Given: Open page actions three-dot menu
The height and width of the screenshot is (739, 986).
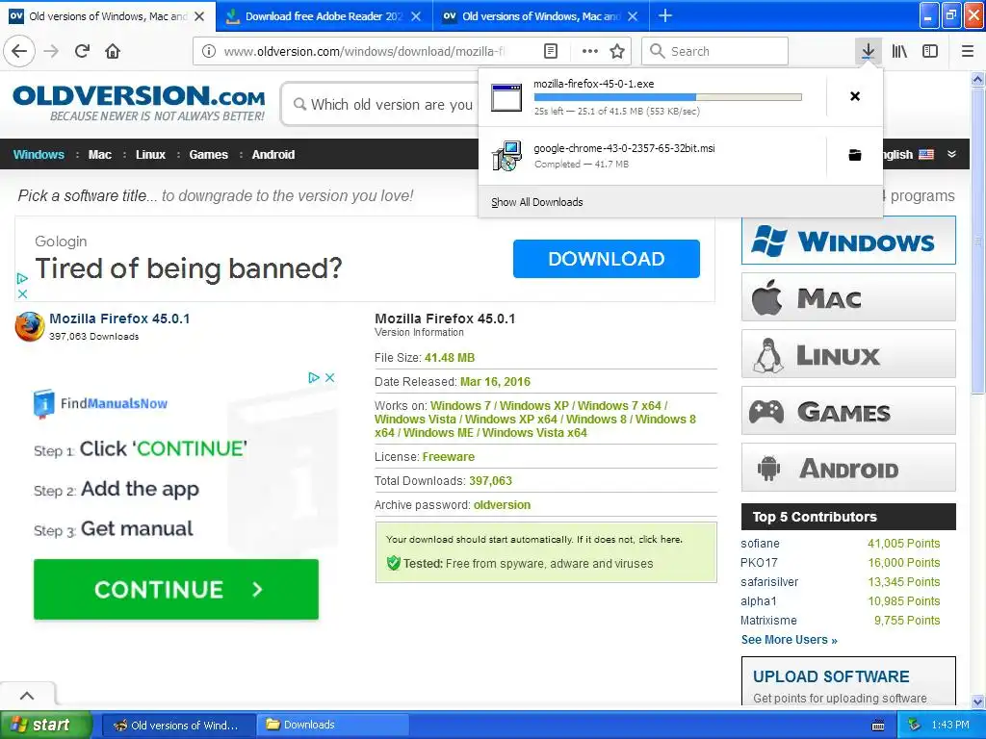Looking at the screenshot, I should [x=590, y=51].
